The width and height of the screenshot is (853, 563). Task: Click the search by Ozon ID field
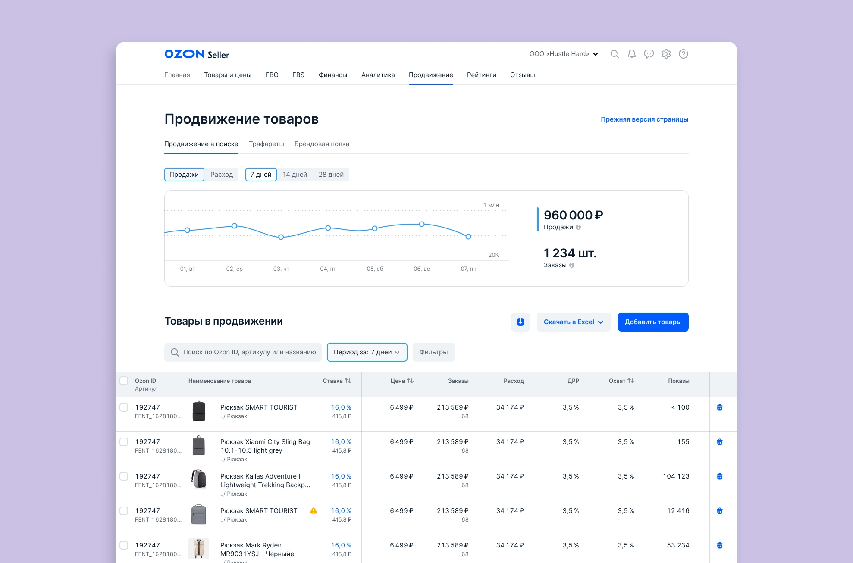(x=243, y=352)
